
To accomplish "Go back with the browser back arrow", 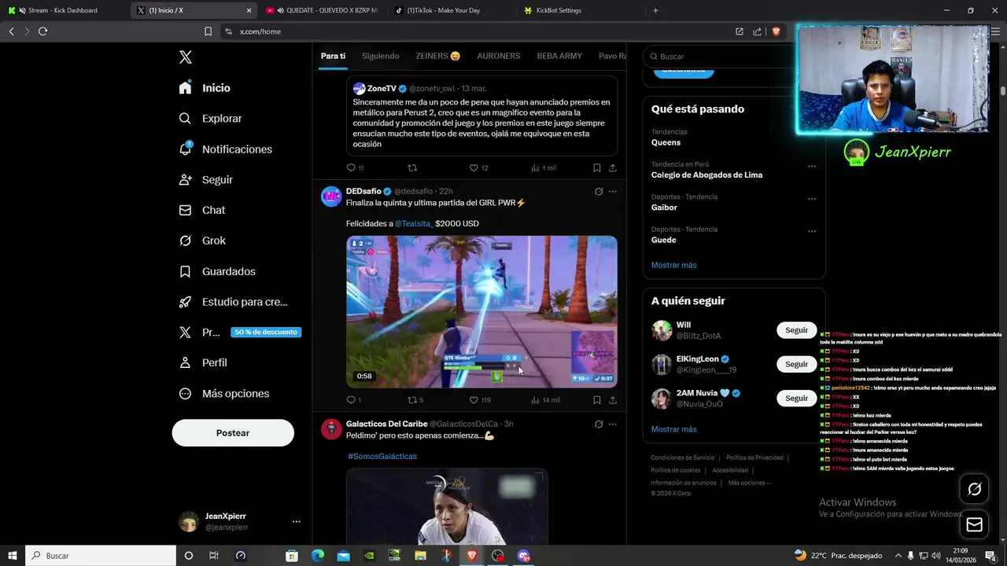I will pyautogui.click(x=11, y=31).
